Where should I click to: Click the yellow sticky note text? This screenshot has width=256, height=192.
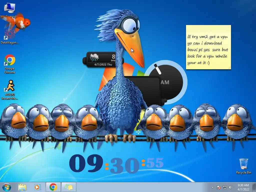(x=208, y=50)
